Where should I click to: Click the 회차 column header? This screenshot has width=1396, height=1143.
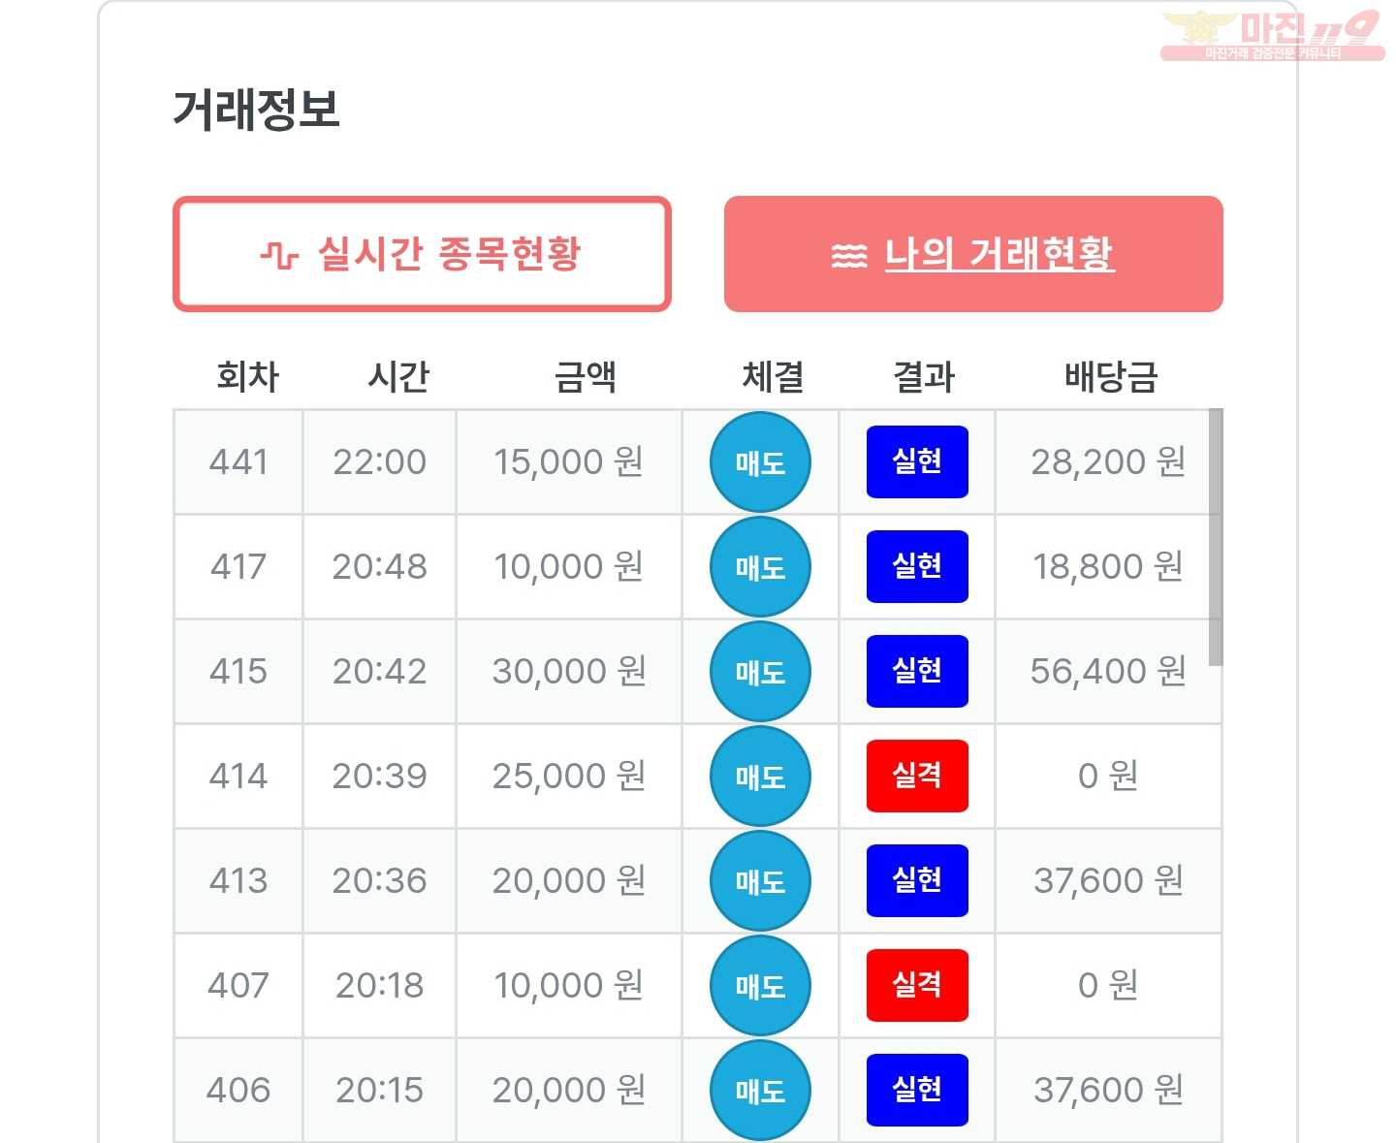[x=247, y=376]
